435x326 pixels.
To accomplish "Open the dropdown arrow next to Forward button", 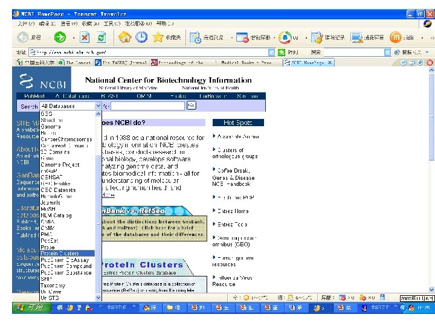I will tap(74, 37).
